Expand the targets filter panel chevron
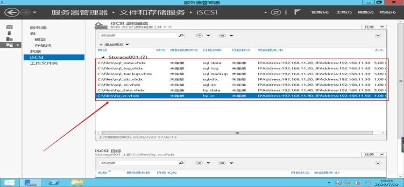The width and height of the screenshot is (404, 187). point(378,163)
